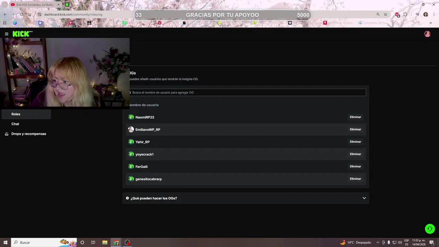The height and width of the screenshot is (247, 439).
Task: Show more bookmarks with the double chevron
Action: [x=431, y=23]
